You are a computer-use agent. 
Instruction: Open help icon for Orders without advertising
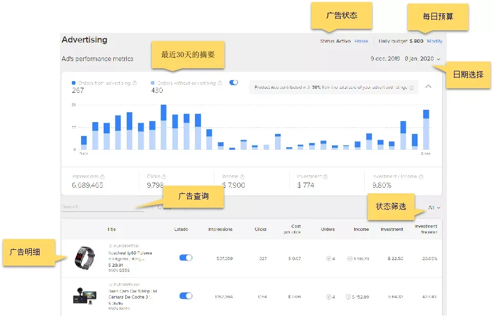[x=220, y=83]
